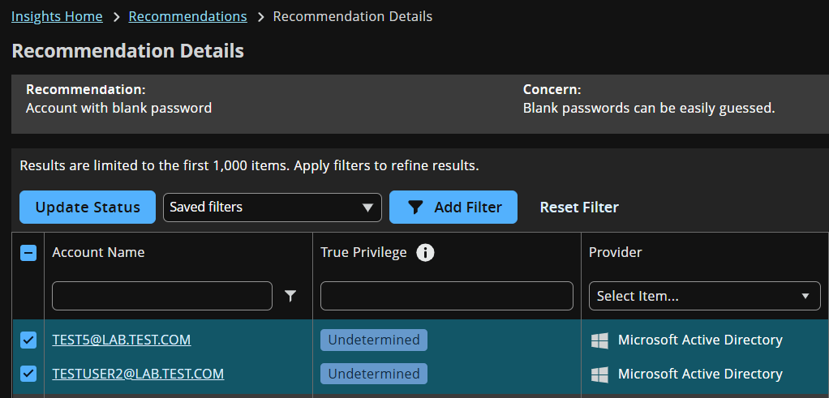The width and height of the screenshot is (829, 398).
Task: Open the Saved filters dropdown
Action: pyautogui.click(x=273, y=208)
